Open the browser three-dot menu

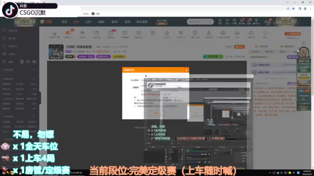click(310, 9)
